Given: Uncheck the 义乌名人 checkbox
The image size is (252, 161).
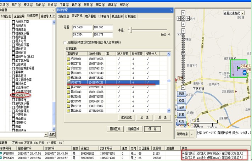Looking at the screenshot, I should click(x=13, y=95).
